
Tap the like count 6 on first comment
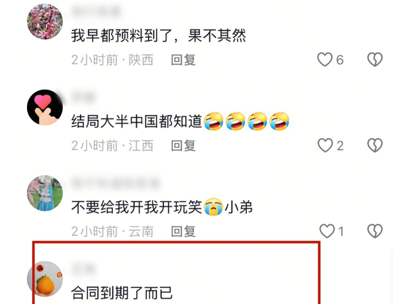tap(340, 60)
